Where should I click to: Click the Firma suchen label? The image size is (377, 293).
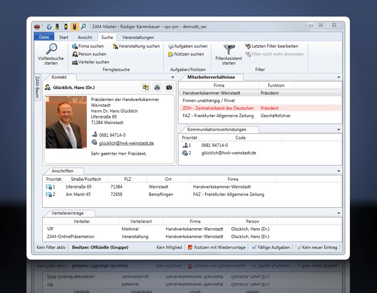point(91,46)
